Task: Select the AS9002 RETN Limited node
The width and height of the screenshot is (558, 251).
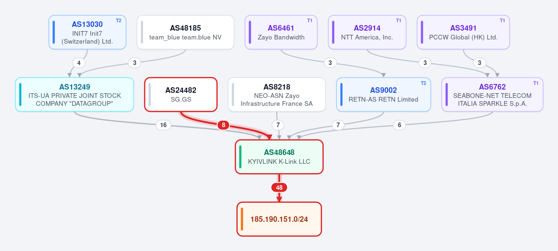Action: [383, 95]
